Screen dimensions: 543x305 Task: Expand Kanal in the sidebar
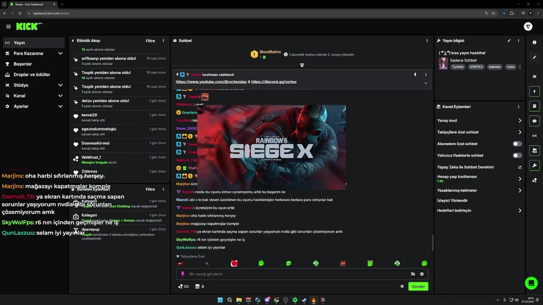(x=60, y=96)
